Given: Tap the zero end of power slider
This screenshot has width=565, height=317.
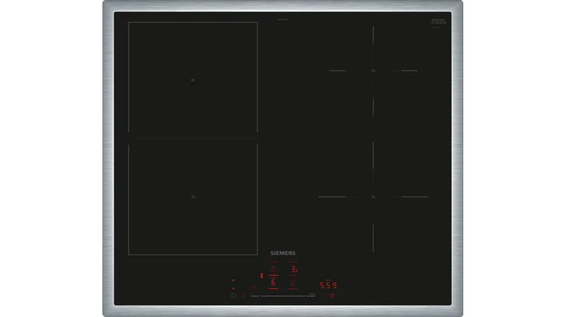Looking at the screenshot, I should (x=255, y=296).
